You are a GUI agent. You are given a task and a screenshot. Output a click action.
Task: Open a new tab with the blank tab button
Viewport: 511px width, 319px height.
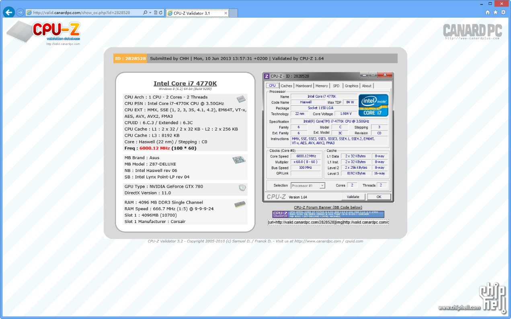(x=234, y=13)
